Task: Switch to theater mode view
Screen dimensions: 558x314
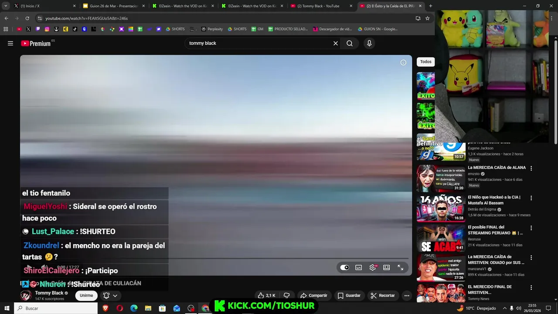Action: point(386,268)
